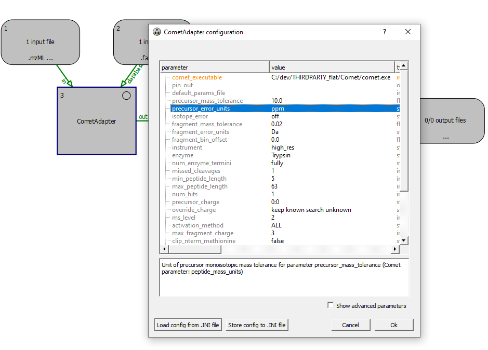
Task: Open the enzyme Trypsin value cell
Action: (x=281, y=155)
